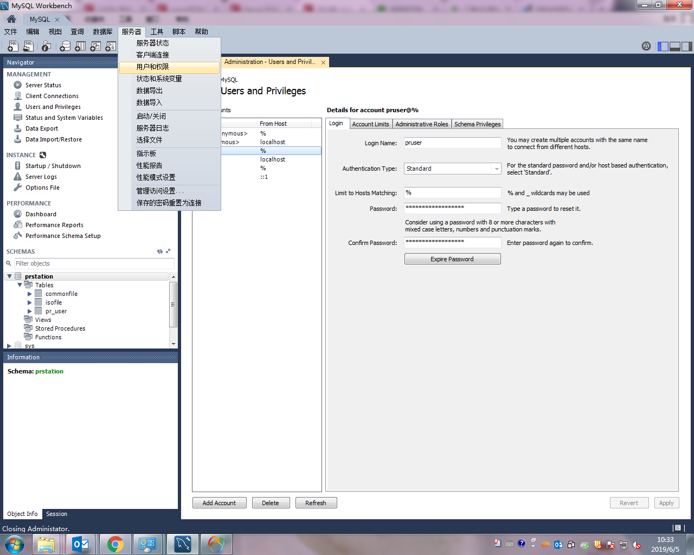Choose 用户和权限 menu entry
The width and height of the screenshot is (694, 555).
pos(169,67)
